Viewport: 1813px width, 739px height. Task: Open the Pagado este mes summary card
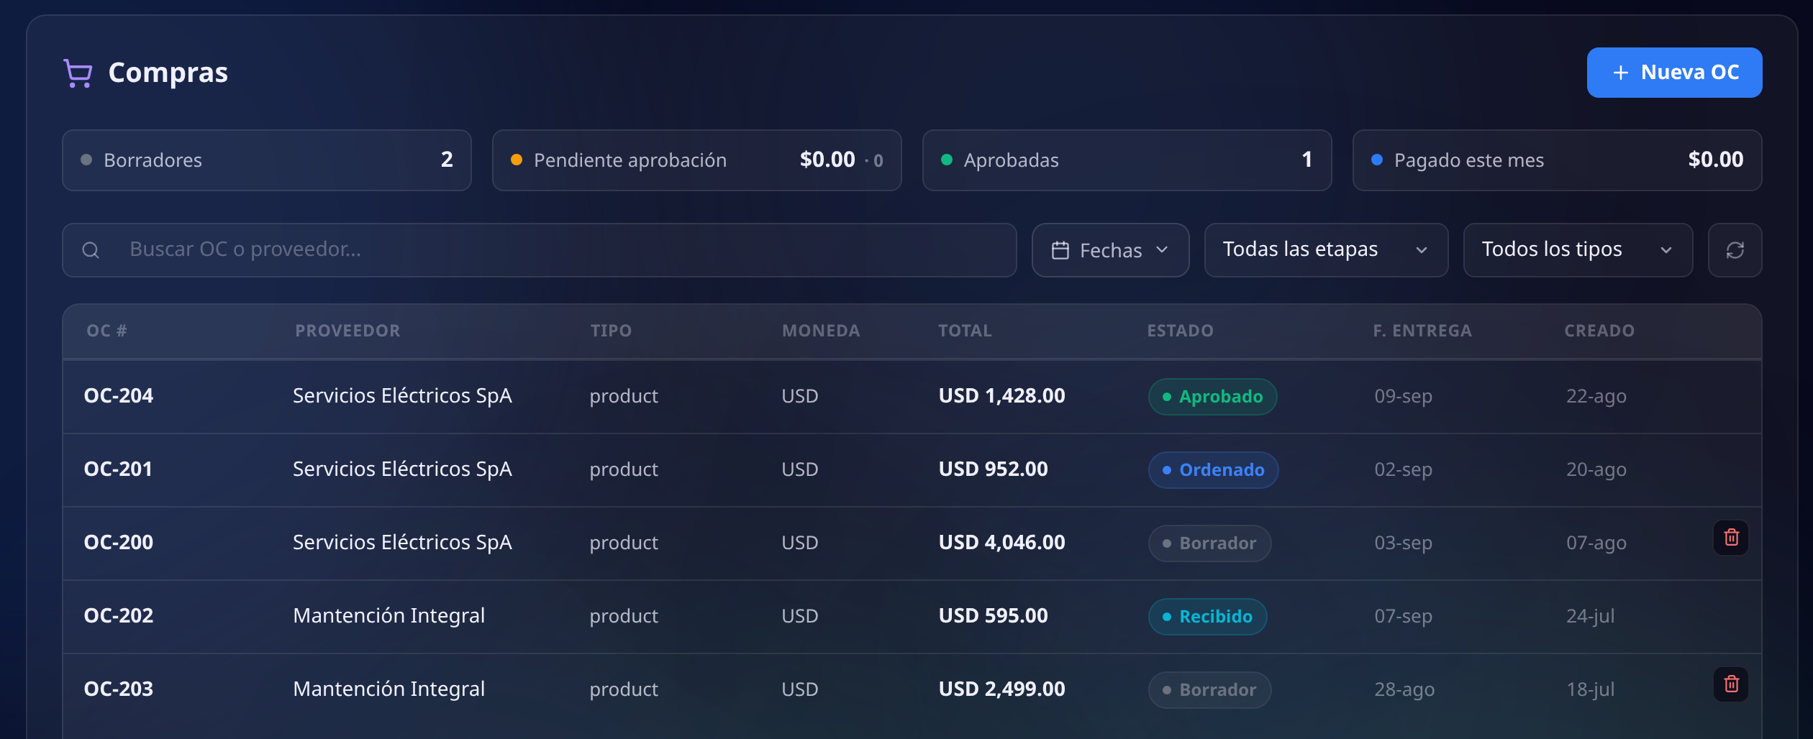click(1557, 160)
